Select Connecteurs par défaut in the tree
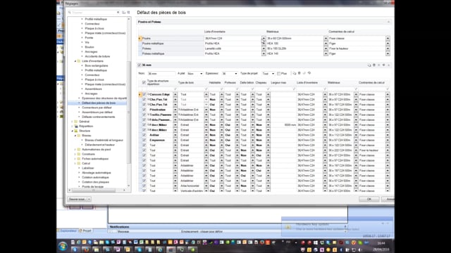This screenshot has height=253, width=451. (x=97, y=108)
